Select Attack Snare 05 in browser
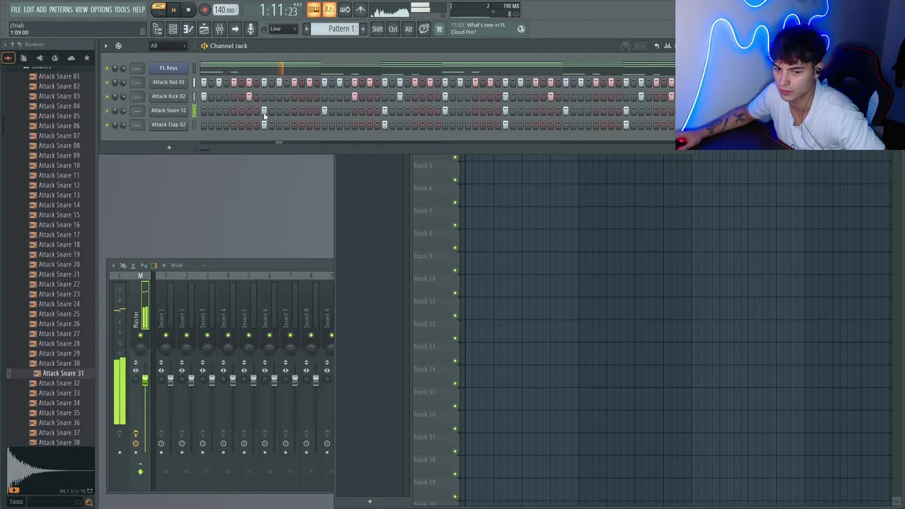Viewport: 905px width, 509px height. click(54, 116)
